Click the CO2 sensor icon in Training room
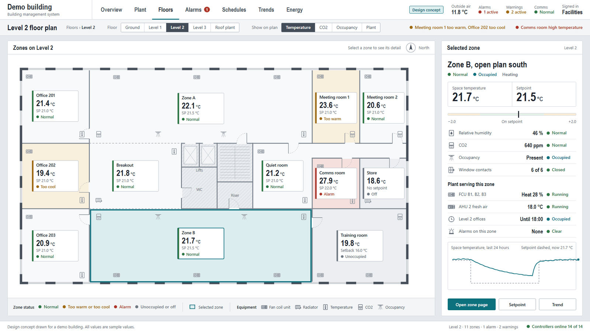Screen dimensions: 590x332 [x=400, y=217]
